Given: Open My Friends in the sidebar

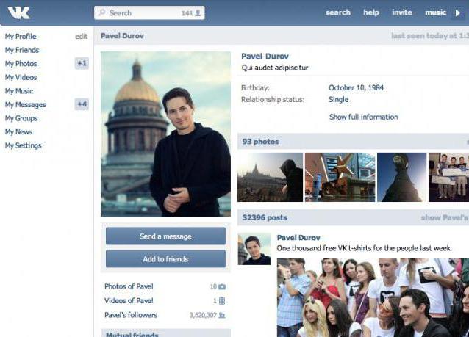Looking at the screenshot, I should [22, 50].
